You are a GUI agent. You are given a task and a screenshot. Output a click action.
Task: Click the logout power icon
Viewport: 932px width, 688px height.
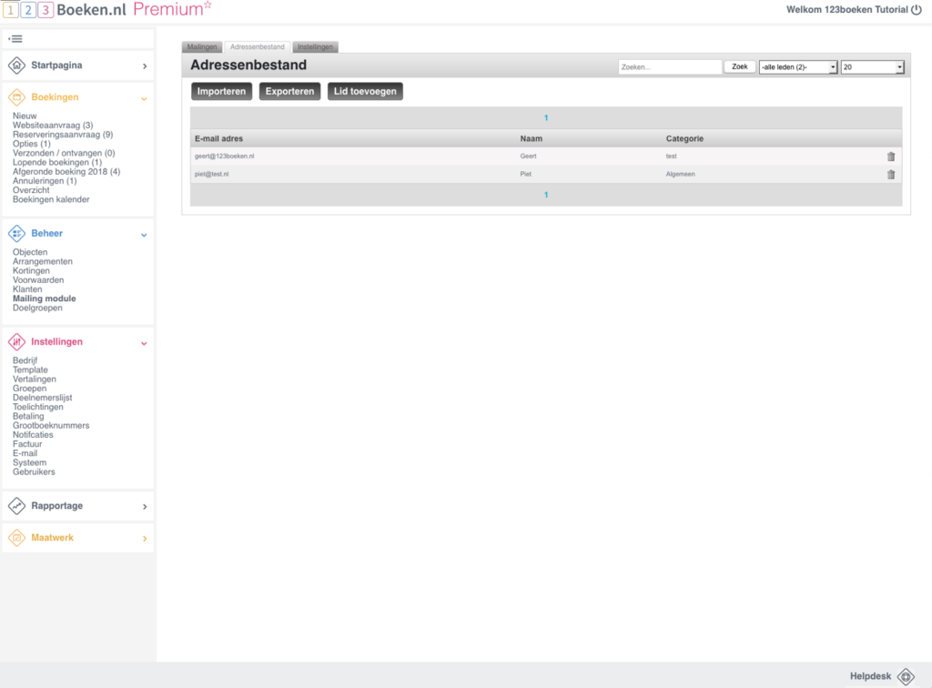coord(917,9)
